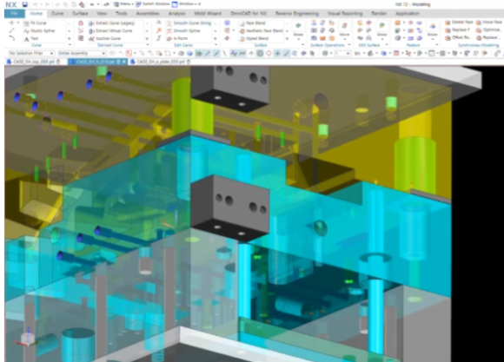The image size is (504, 362).
Task: Click the Delete Face tool
Action: pos(459,23)
